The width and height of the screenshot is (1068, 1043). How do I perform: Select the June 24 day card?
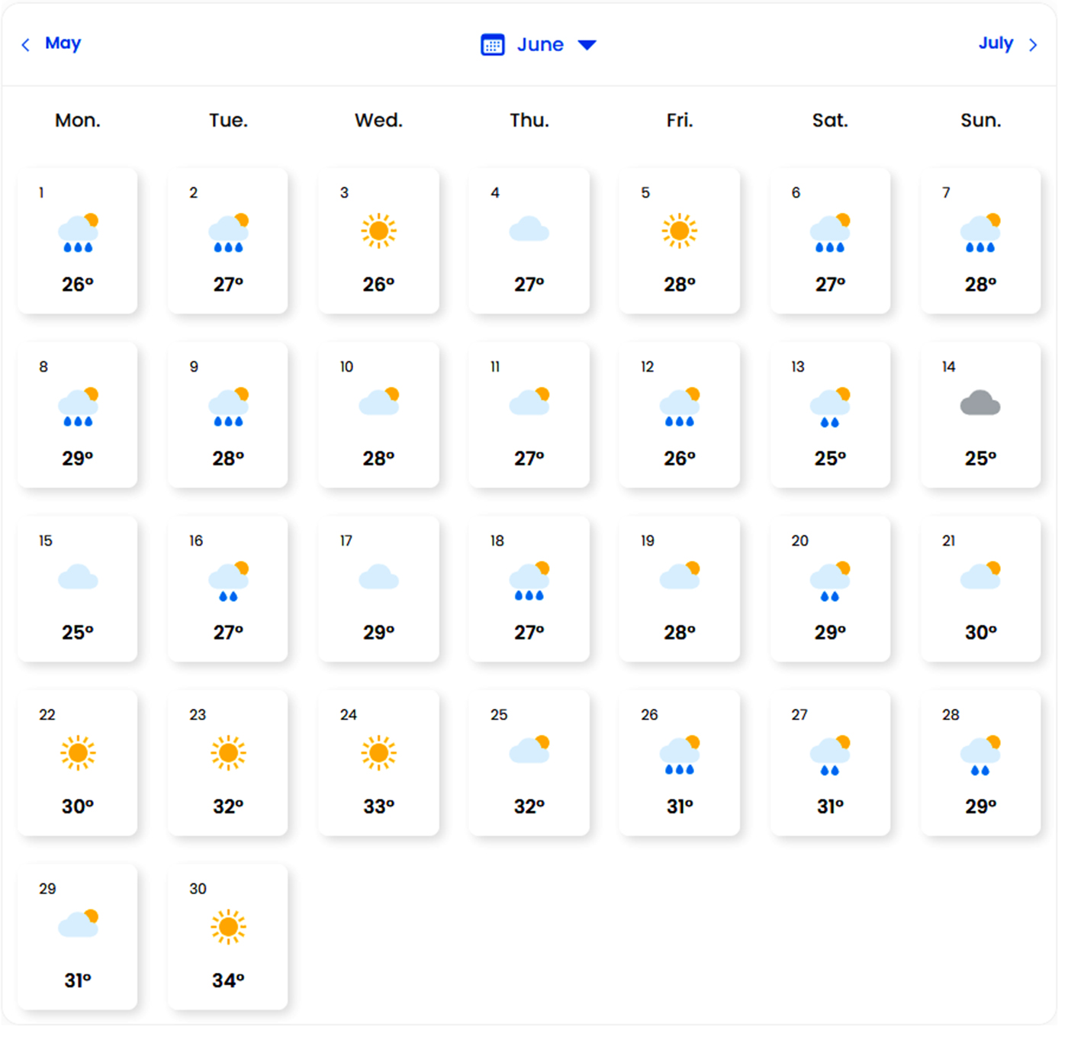click(378, 762)
